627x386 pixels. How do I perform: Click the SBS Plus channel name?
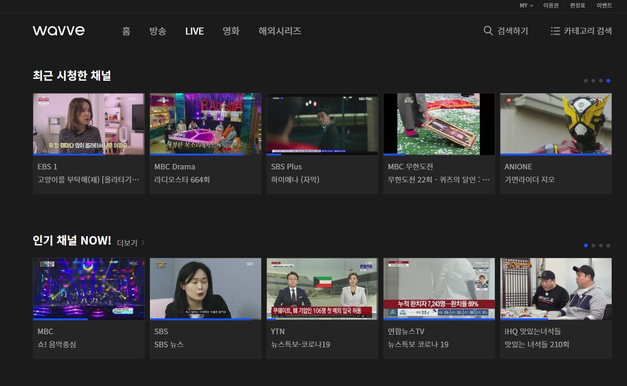[286, 167]
